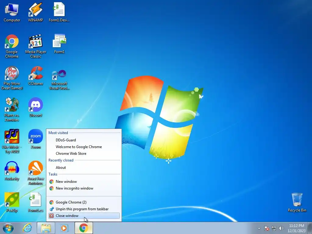This screenshot has width=312, height=234.
Task: Open Internet Explorer from the taskbar
Action: pyautogui.click(x=27, y=228)
